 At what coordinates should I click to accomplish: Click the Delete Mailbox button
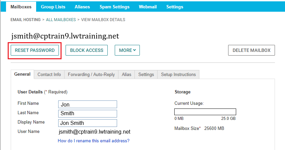click(x=251, y=50)
